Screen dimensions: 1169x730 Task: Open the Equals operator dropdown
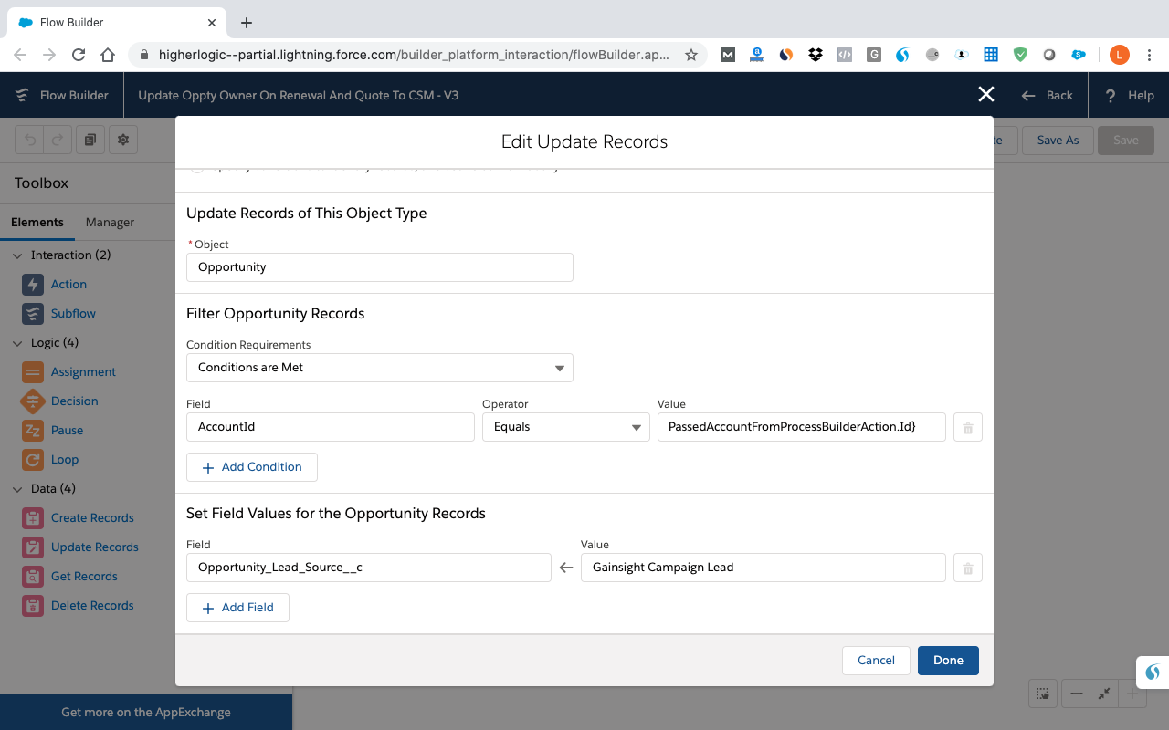tap(565, 427)
